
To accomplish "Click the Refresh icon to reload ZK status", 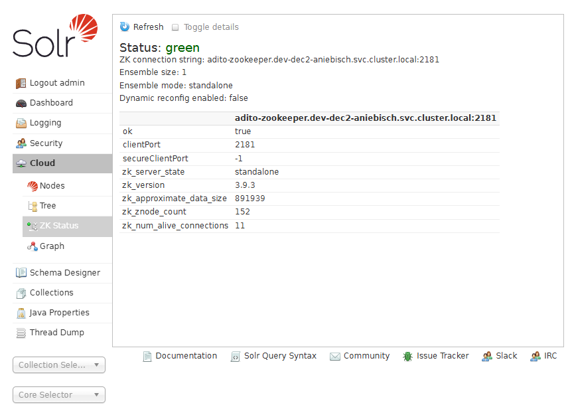I will (125, 27).
